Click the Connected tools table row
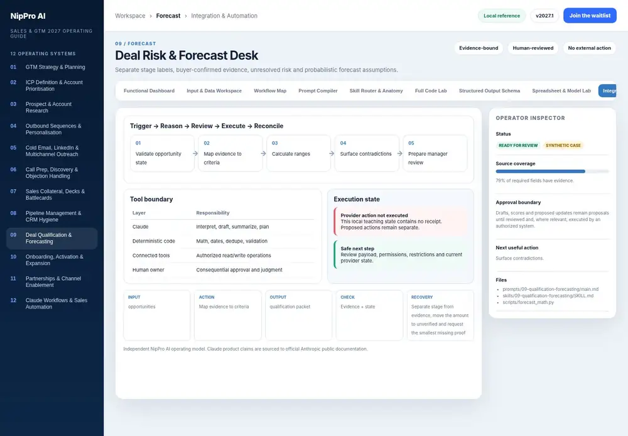Image resolution: width=628 pixels, height=436 pixels. point(222,256)
